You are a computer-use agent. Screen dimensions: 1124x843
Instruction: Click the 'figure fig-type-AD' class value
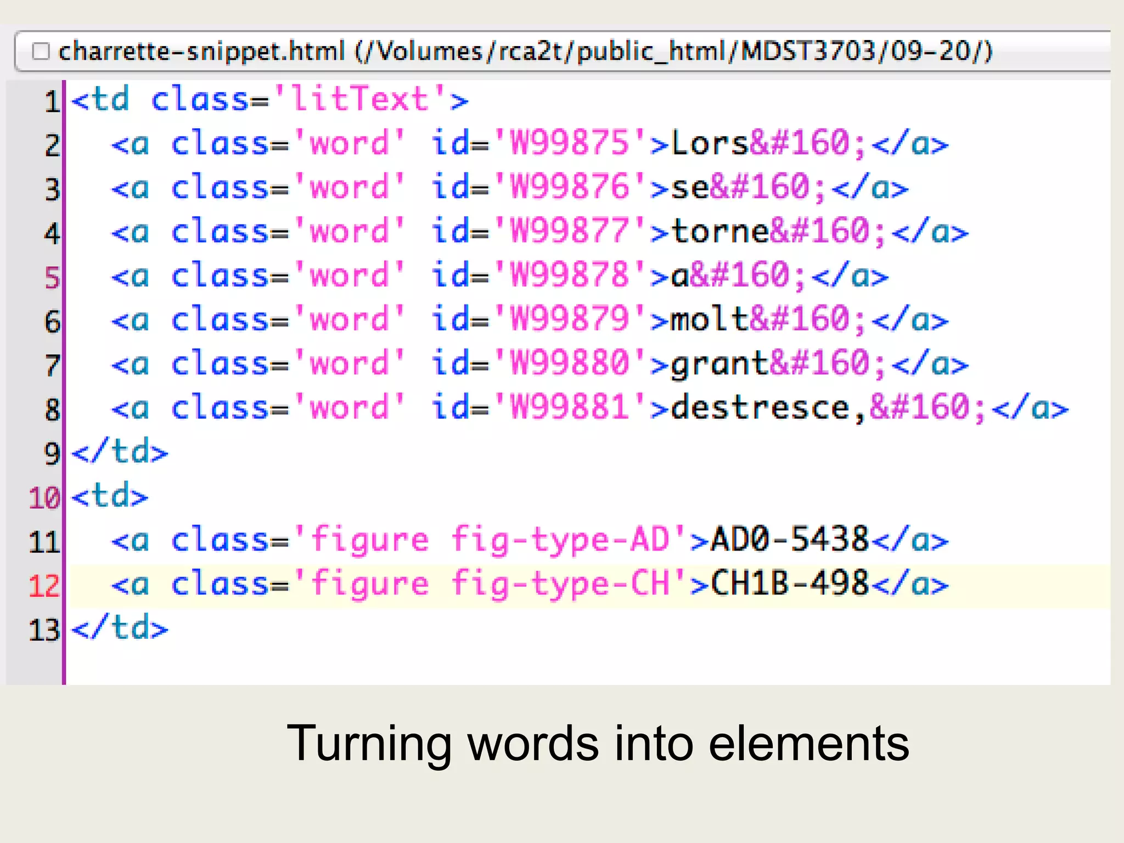coord(490,539)
